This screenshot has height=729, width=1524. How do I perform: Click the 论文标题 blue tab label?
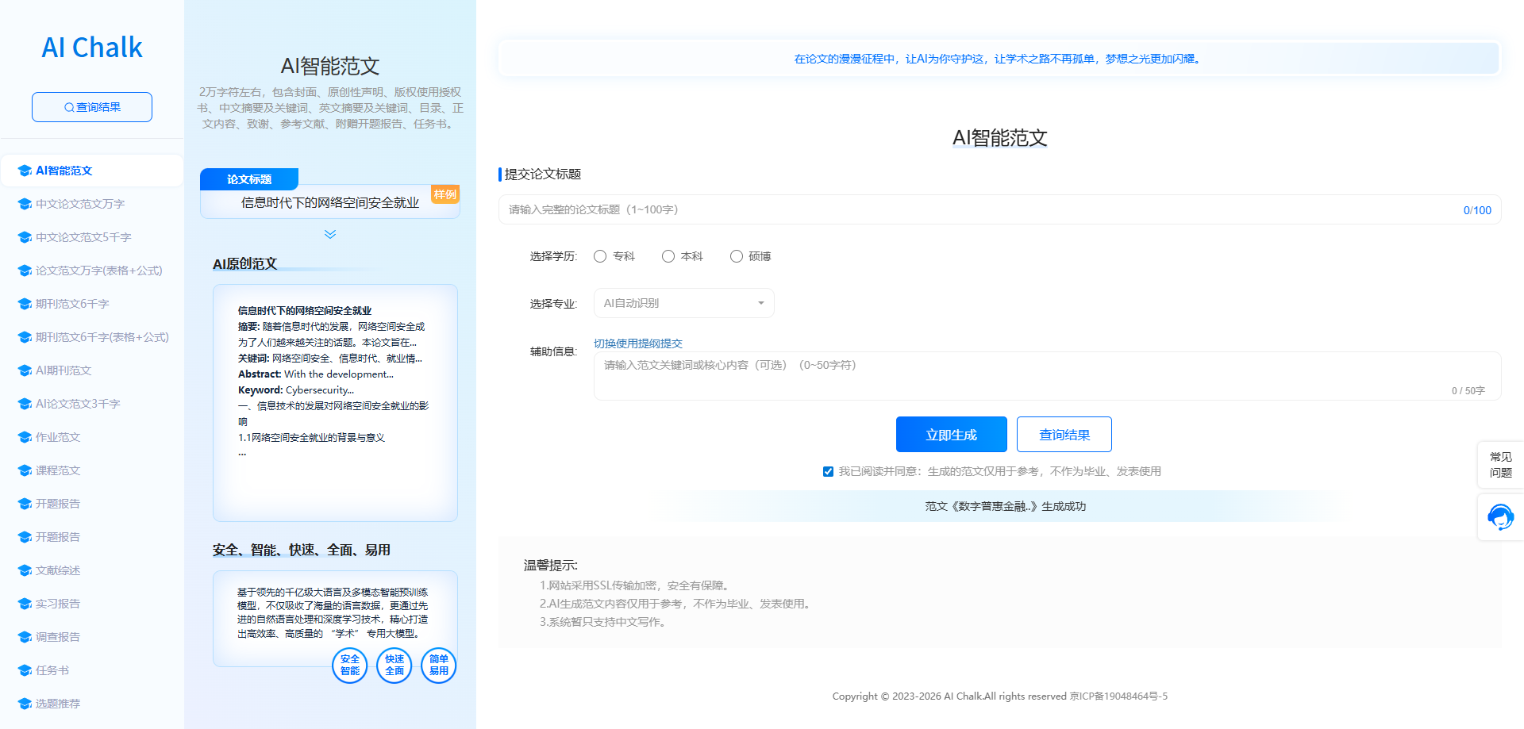(x=249, y=179)
